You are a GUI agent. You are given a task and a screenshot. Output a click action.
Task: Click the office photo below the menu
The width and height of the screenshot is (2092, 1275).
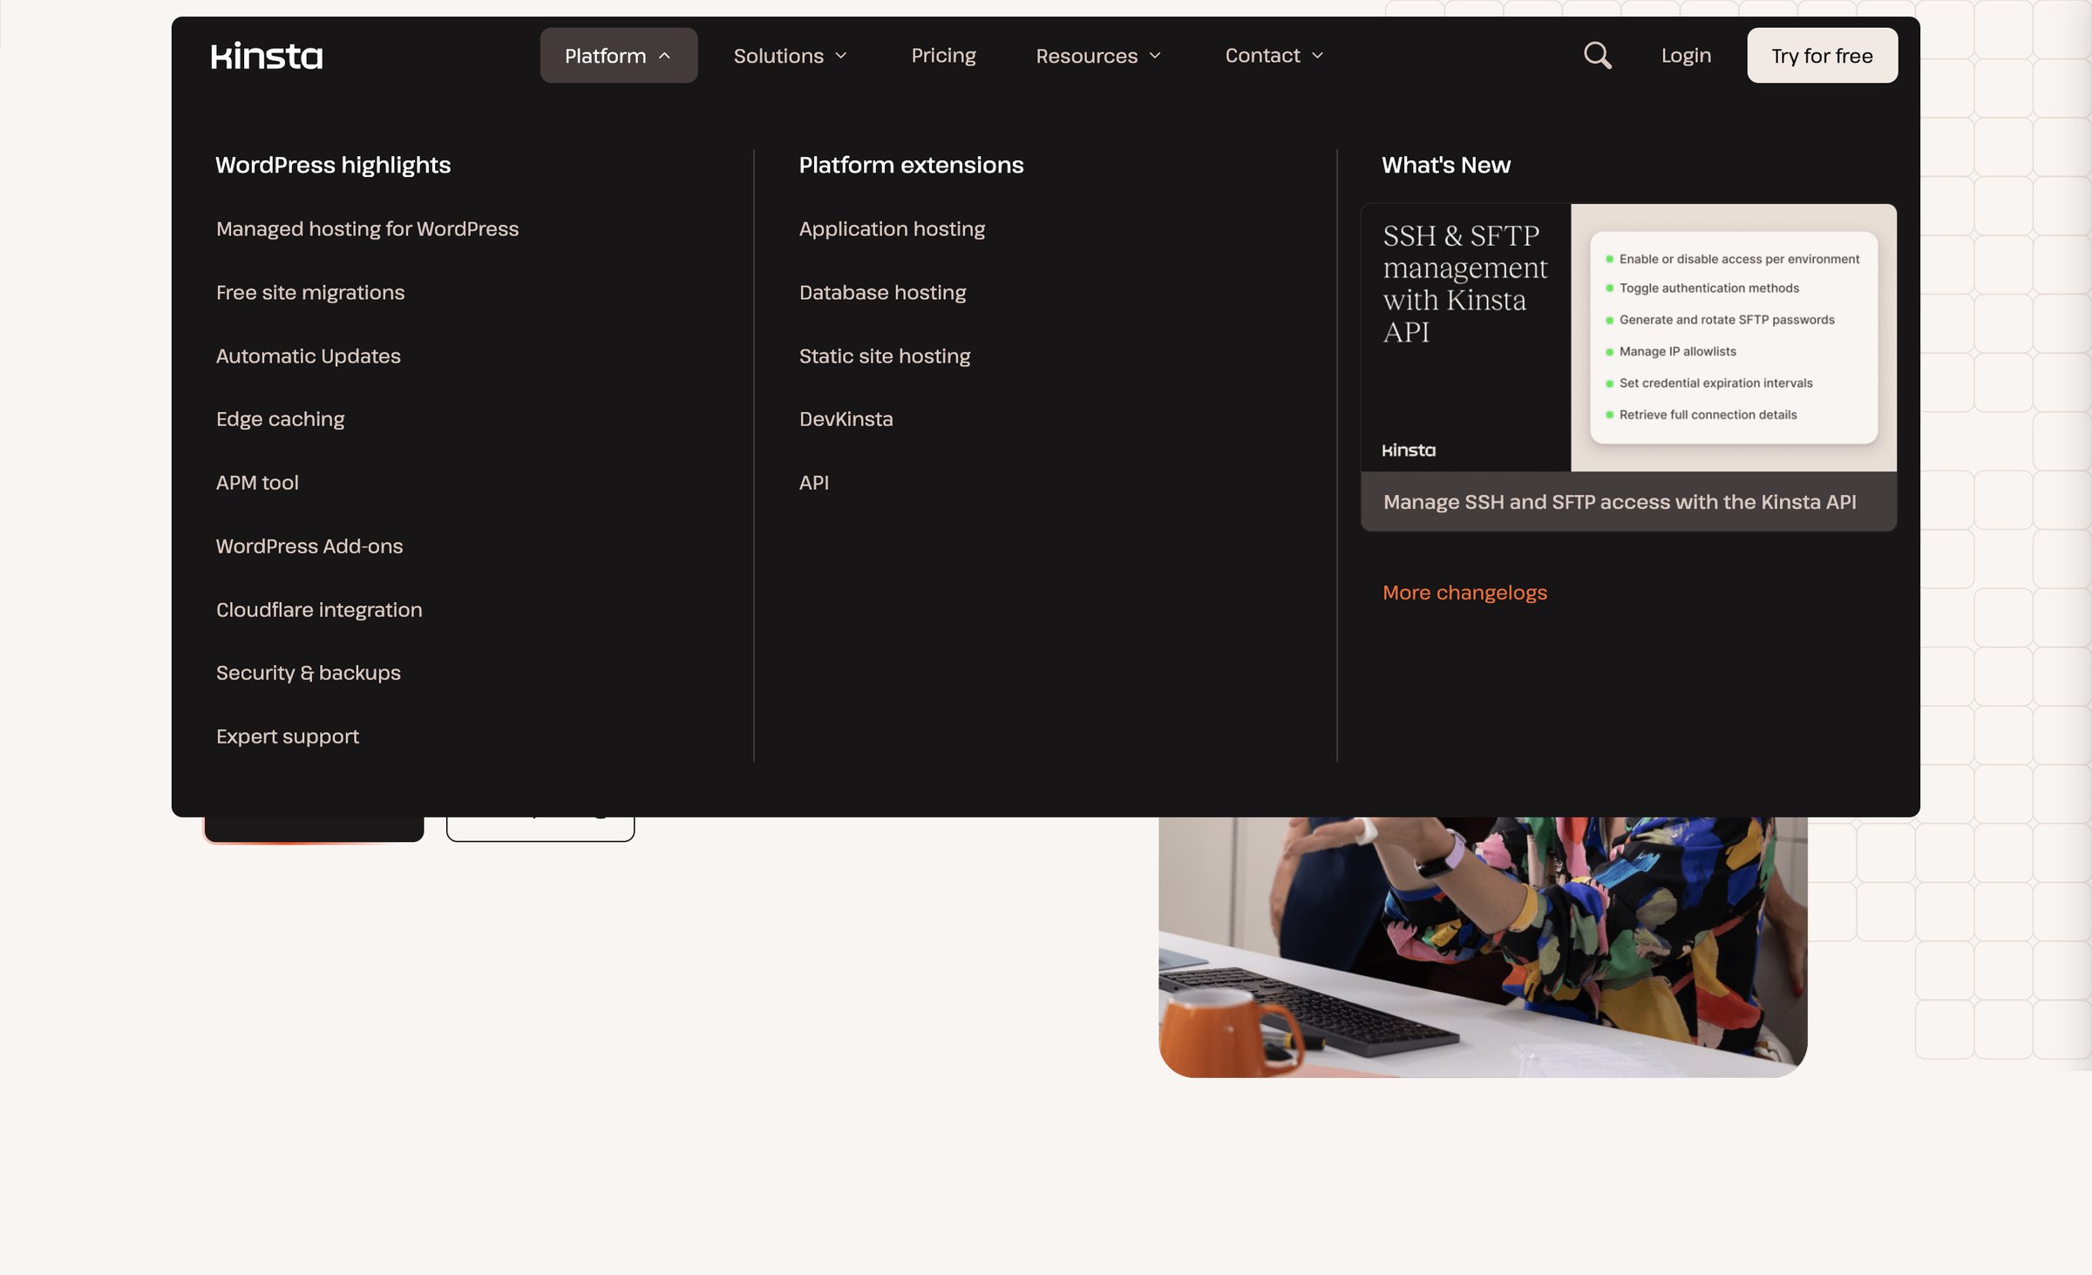1483,947
